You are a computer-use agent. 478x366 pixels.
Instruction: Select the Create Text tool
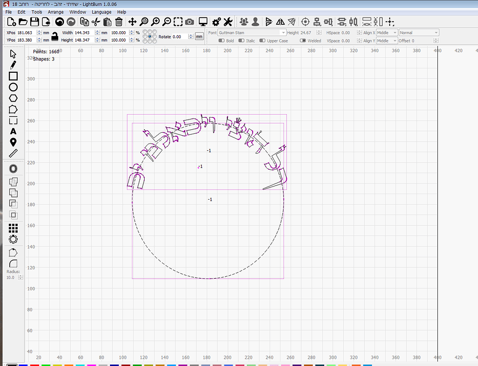click(x=13, y=131)
